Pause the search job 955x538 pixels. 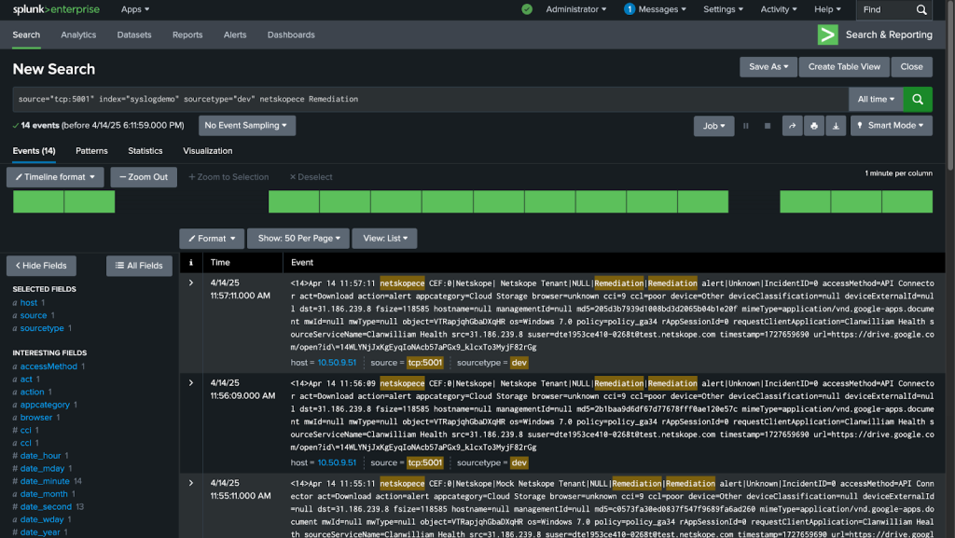[x=745, y=126]
